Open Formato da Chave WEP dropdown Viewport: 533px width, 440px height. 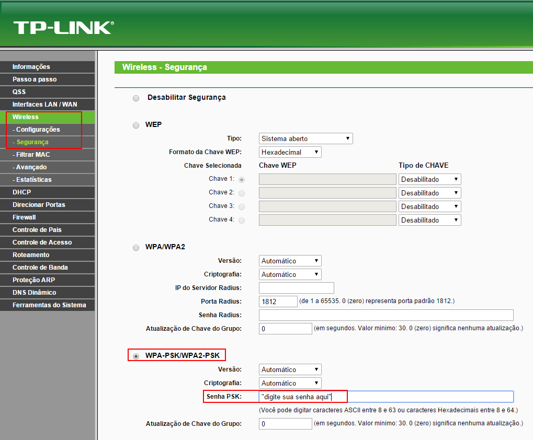[x=290, y=152]
